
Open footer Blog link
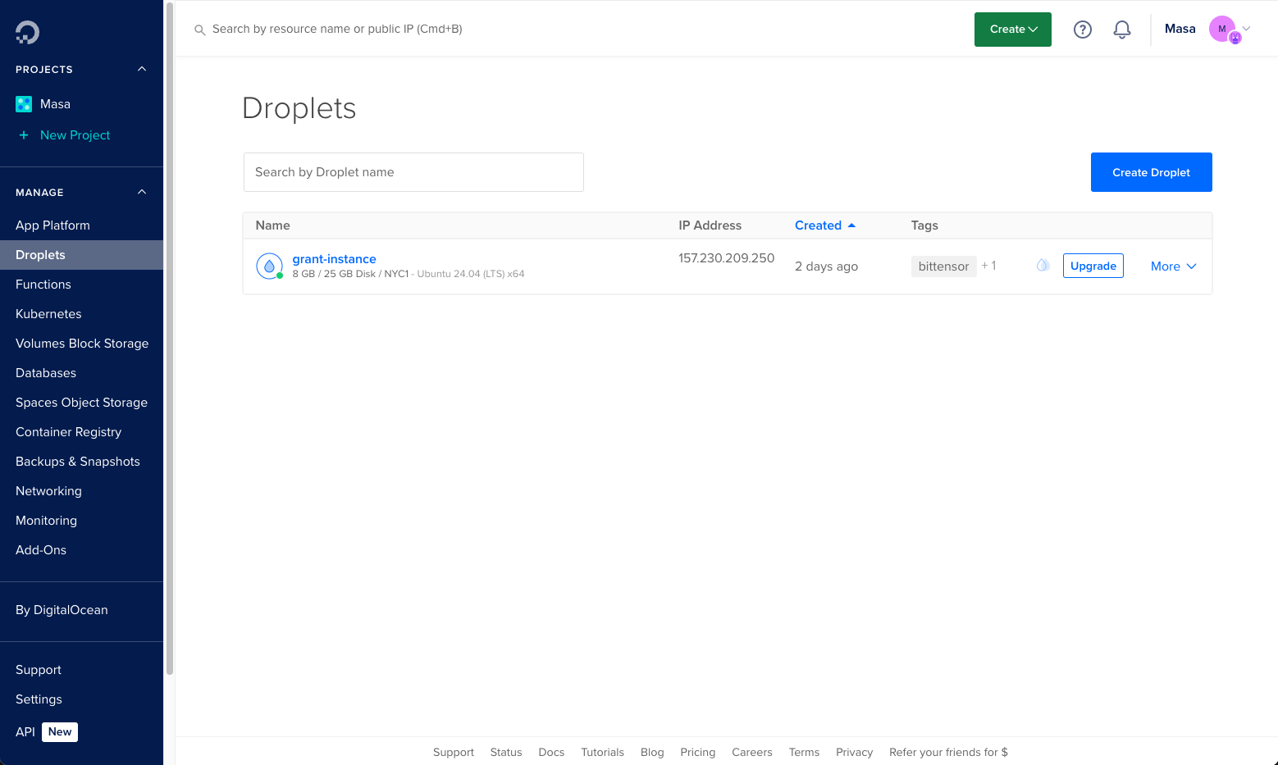pyautogui.click(x=652, y=753)
